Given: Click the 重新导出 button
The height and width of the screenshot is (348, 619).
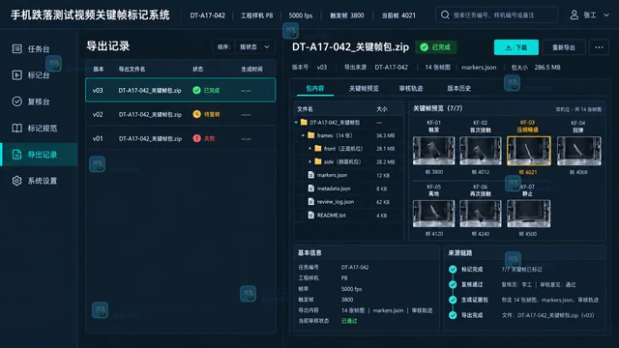Looking at the screenshot, I should [563, 47].
